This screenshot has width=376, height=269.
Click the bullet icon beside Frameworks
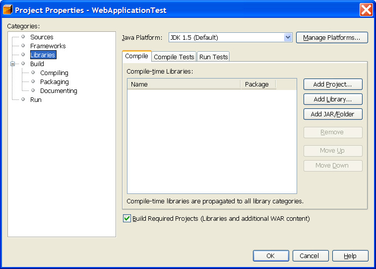[23, 46]
